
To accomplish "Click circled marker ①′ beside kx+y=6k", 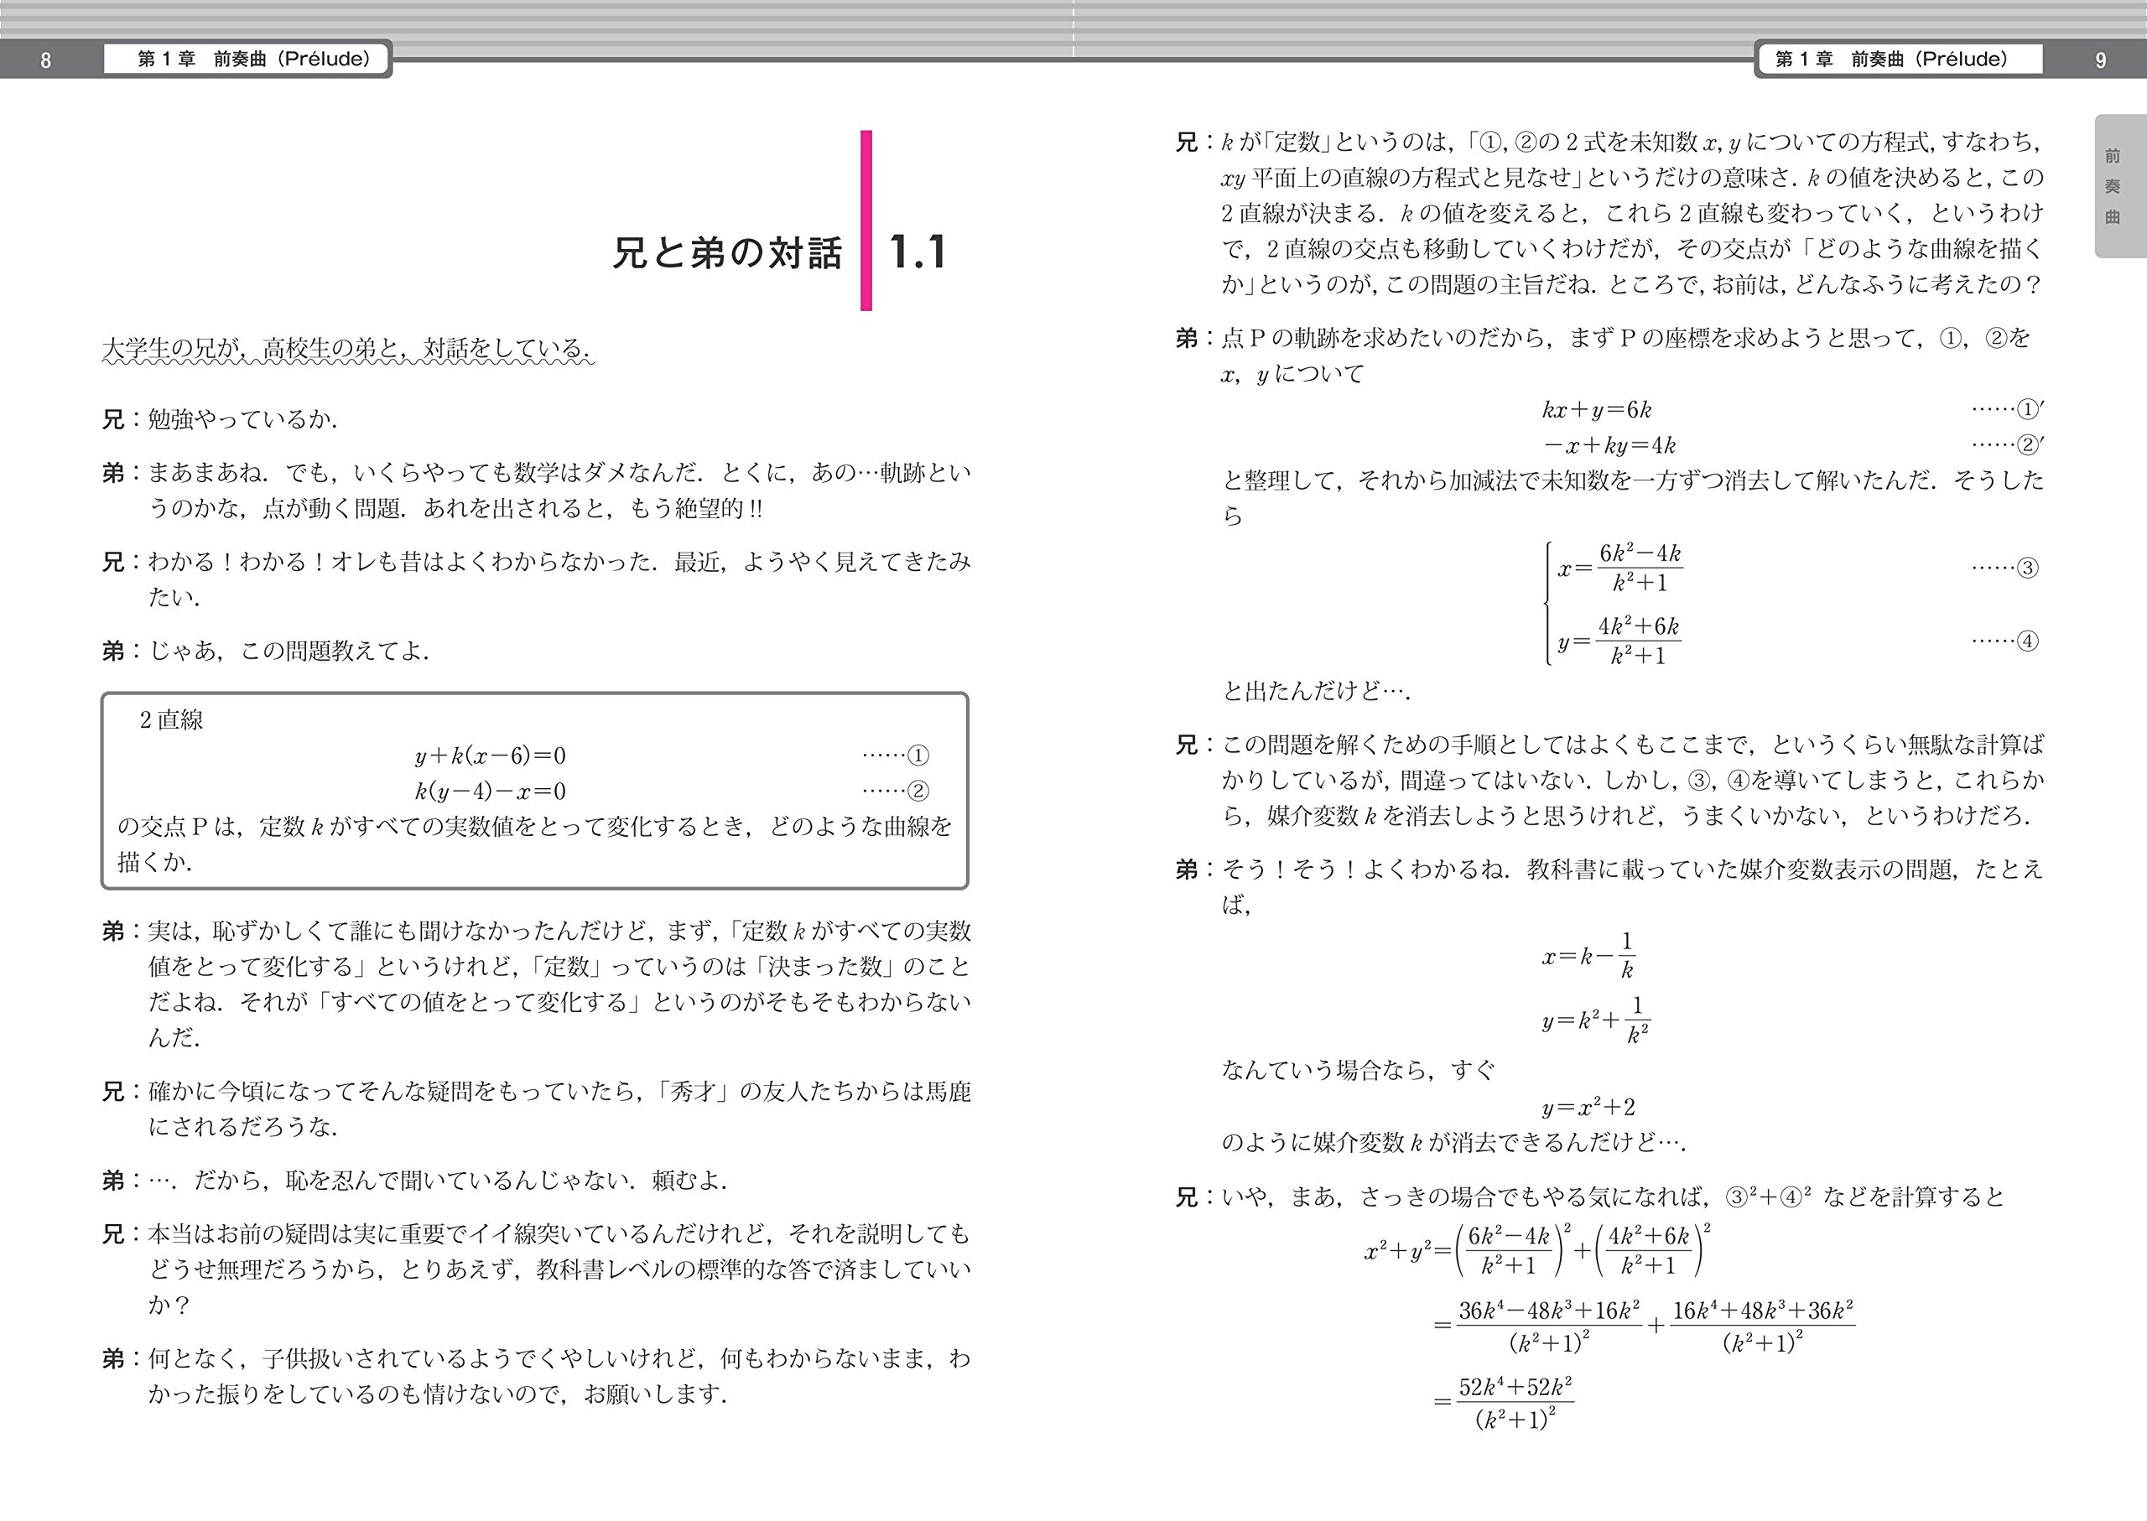I will point(2027,409).
